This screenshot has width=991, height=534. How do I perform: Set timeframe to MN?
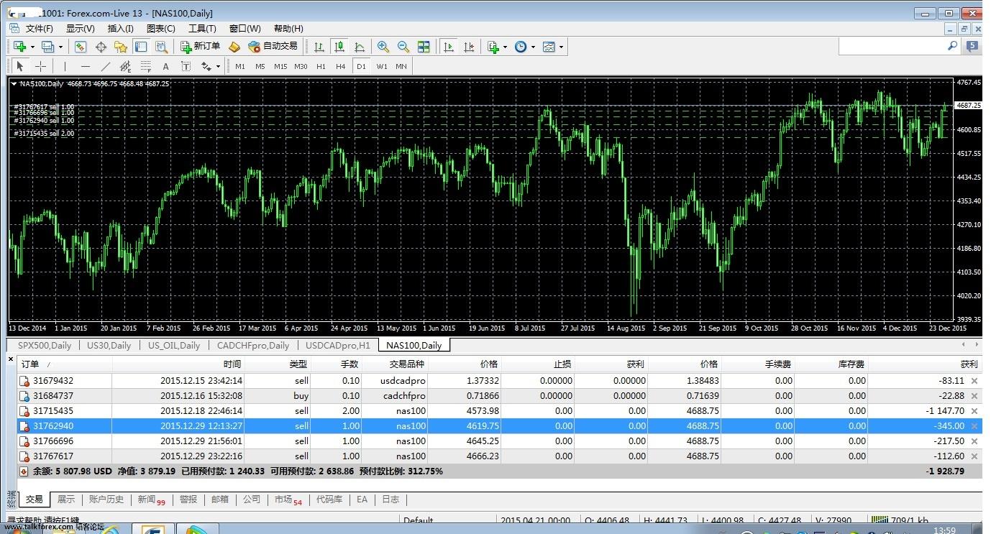tap(401, 66)
